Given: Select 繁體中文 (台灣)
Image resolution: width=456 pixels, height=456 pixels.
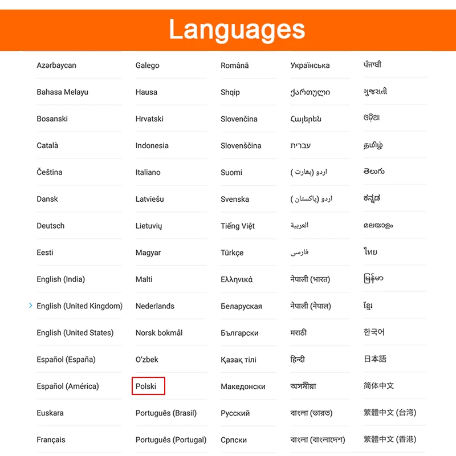Looking at the screenshot, I should click(390, 412).
